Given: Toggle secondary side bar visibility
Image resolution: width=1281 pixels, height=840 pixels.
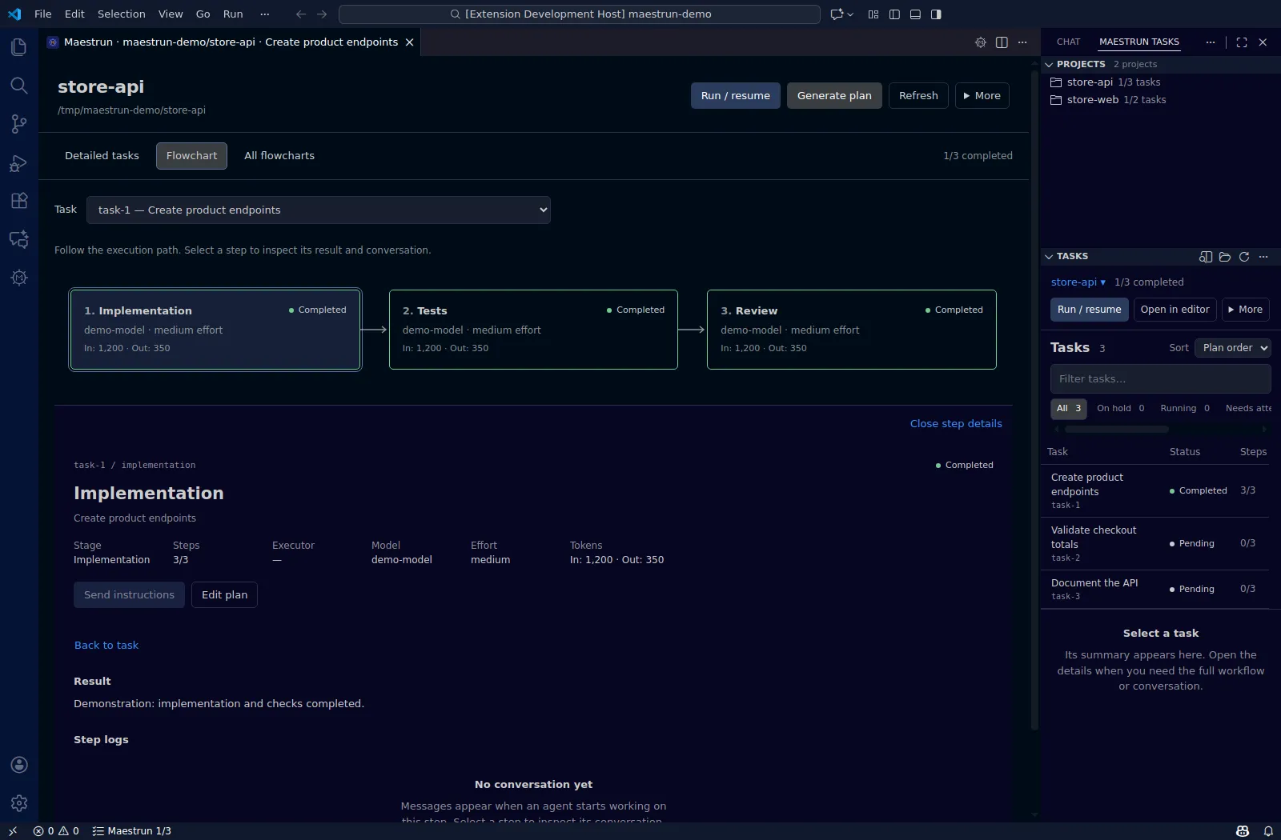Looking at the screenshot, I should 936,14.
